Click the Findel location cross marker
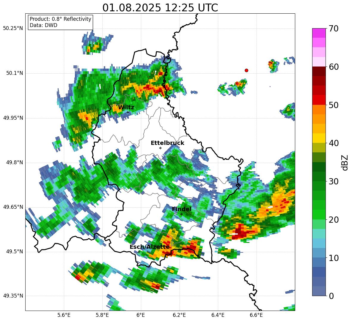The height and width of the screenshot is (321, 352). (x=181, y=214)
